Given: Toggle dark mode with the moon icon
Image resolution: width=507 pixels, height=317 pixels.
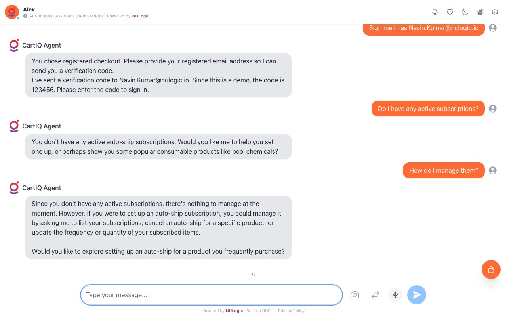Looking at the screenshot, I should 465,12.
